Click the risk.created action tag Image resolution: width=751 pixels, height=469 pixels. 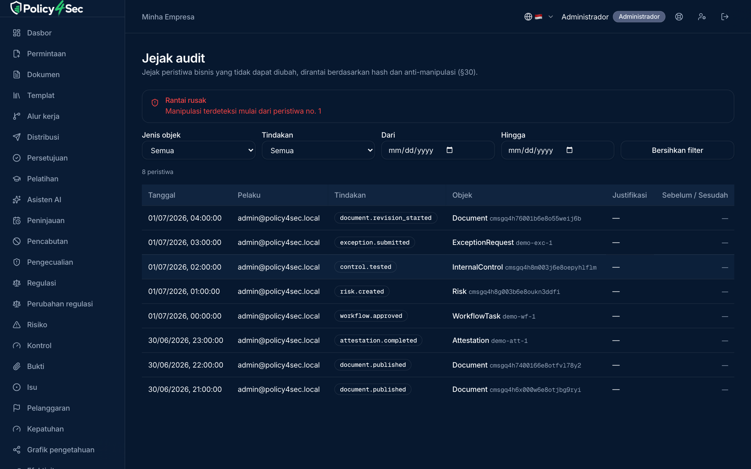click(x=362, y=291)
